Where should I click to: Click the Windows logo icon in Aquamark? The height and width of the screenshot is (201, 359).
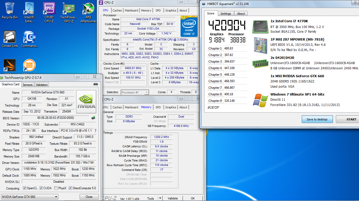[x=260, y=100]
